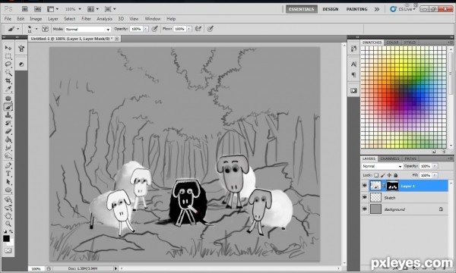
Task: Show more workspaces chevron
Action: (x=377, y=9)
